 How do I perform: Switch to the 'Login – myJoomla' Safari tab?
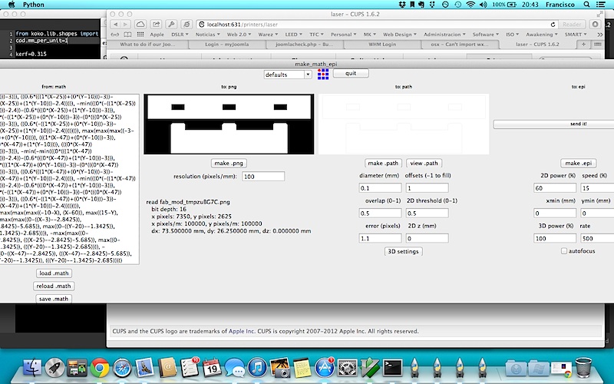click(226, 45)
